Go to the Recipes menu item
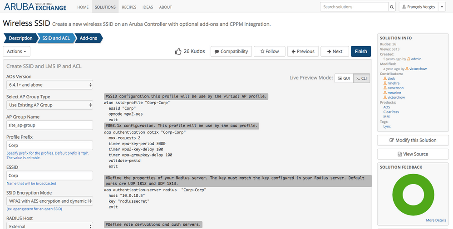 point(129,7)
